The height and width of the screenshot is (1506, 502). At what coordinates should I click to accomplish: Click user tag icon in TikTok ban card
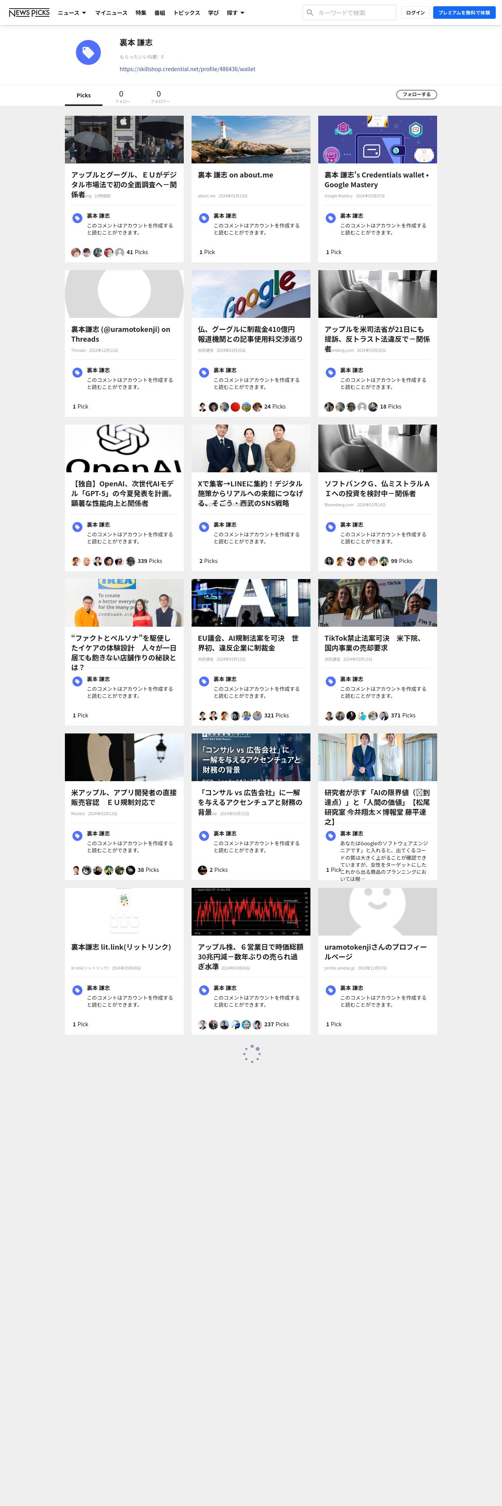pos(331,681)
